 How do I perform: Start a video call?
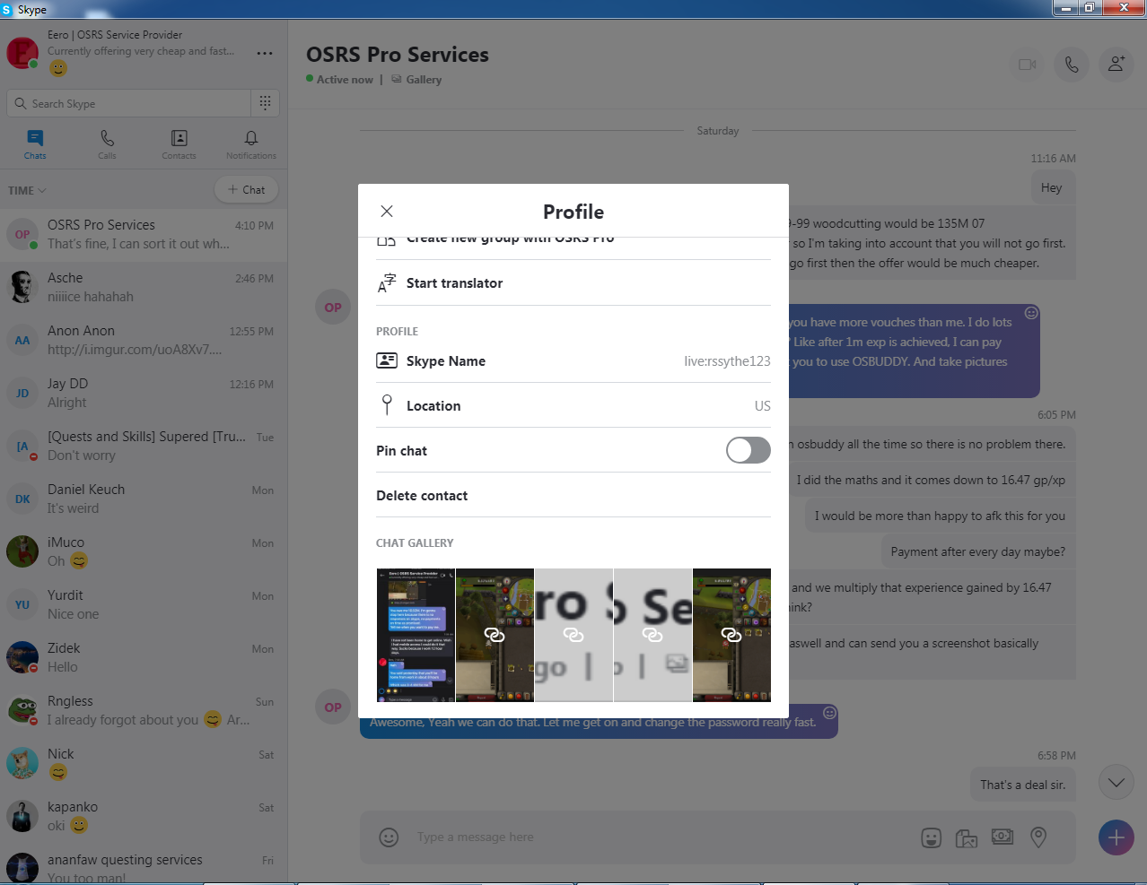pyautogui.click(x=1028, y=65)
